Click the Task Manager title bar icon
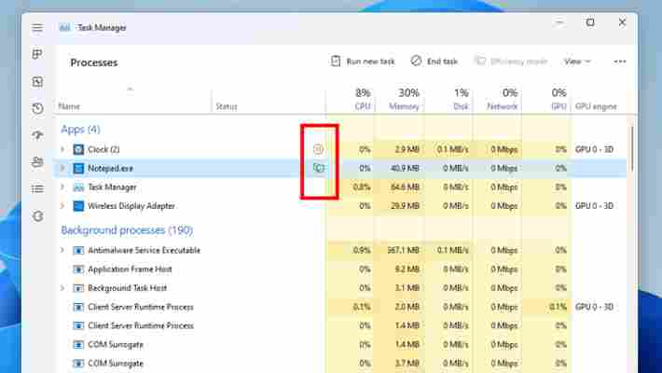The image size is (662, 373). [64, 27]
